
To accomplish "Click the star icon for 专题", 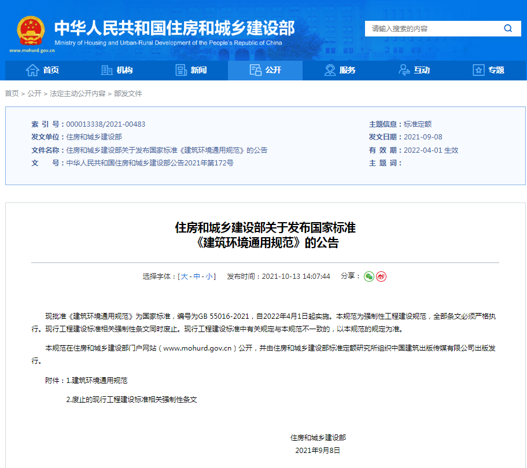I will 478,70.
